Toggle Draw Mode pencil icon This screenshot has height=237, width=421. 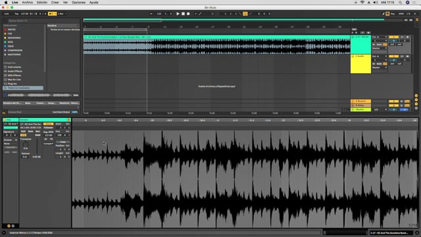384,14
